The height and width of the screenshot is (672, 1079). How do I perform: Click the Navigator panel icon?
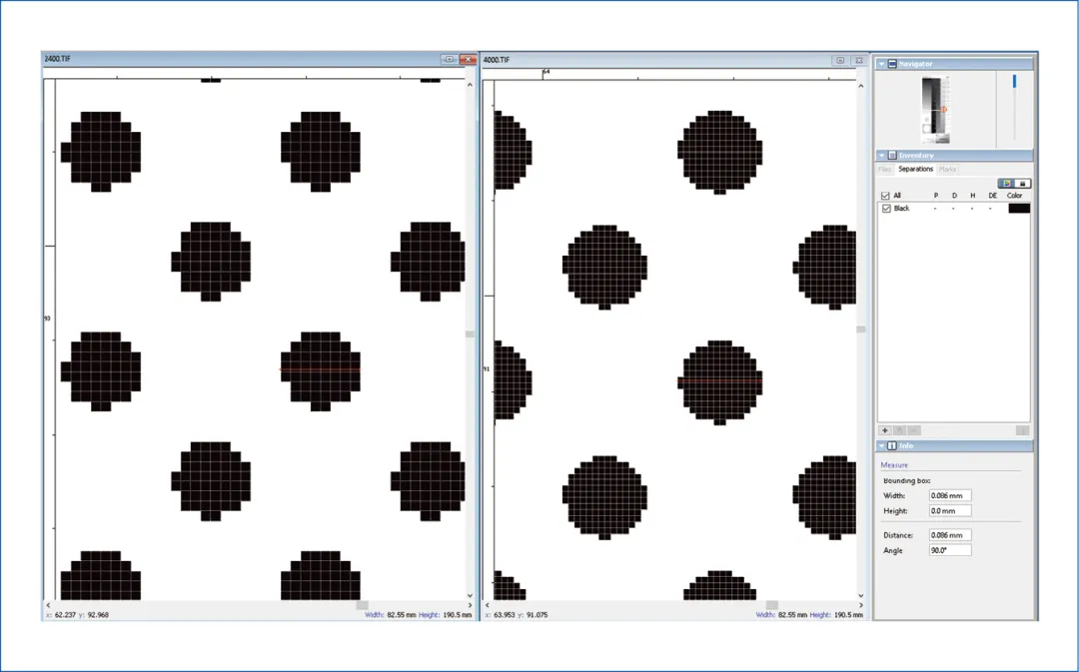tap(892, 64)
